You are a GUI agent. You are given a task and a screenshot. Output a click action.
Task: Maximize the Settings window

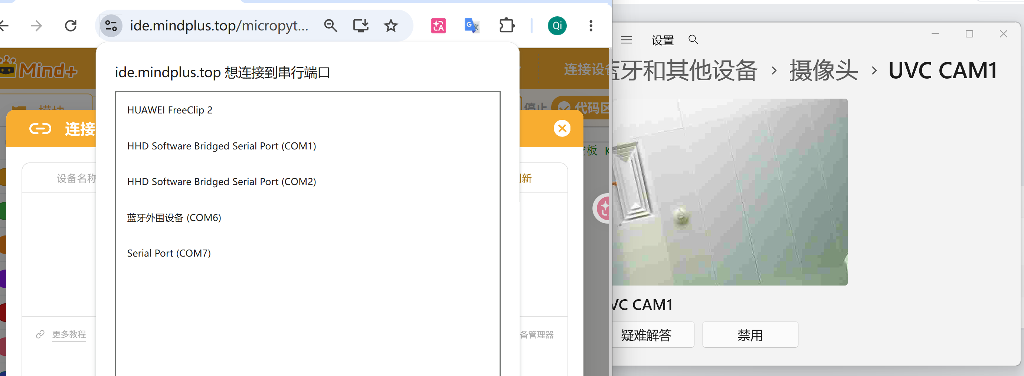(x=969, y=34)
